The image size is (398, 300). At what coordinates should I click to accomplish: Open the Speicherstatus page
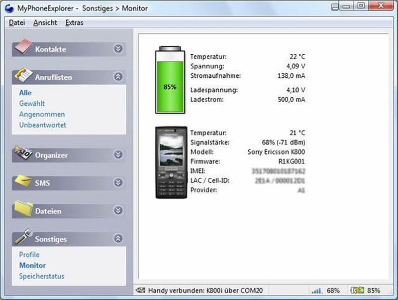42,276
